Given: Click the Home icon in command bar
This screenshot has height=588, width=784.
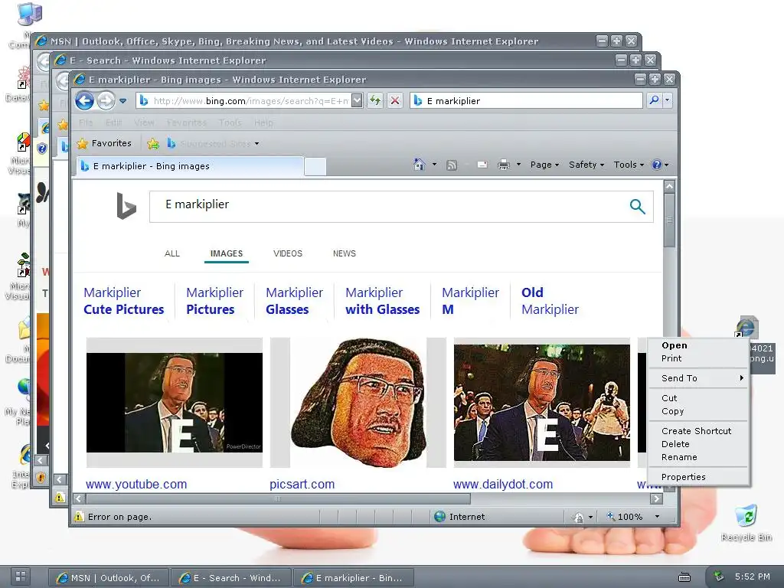Looking at the screenshot, I should [419, 165].
